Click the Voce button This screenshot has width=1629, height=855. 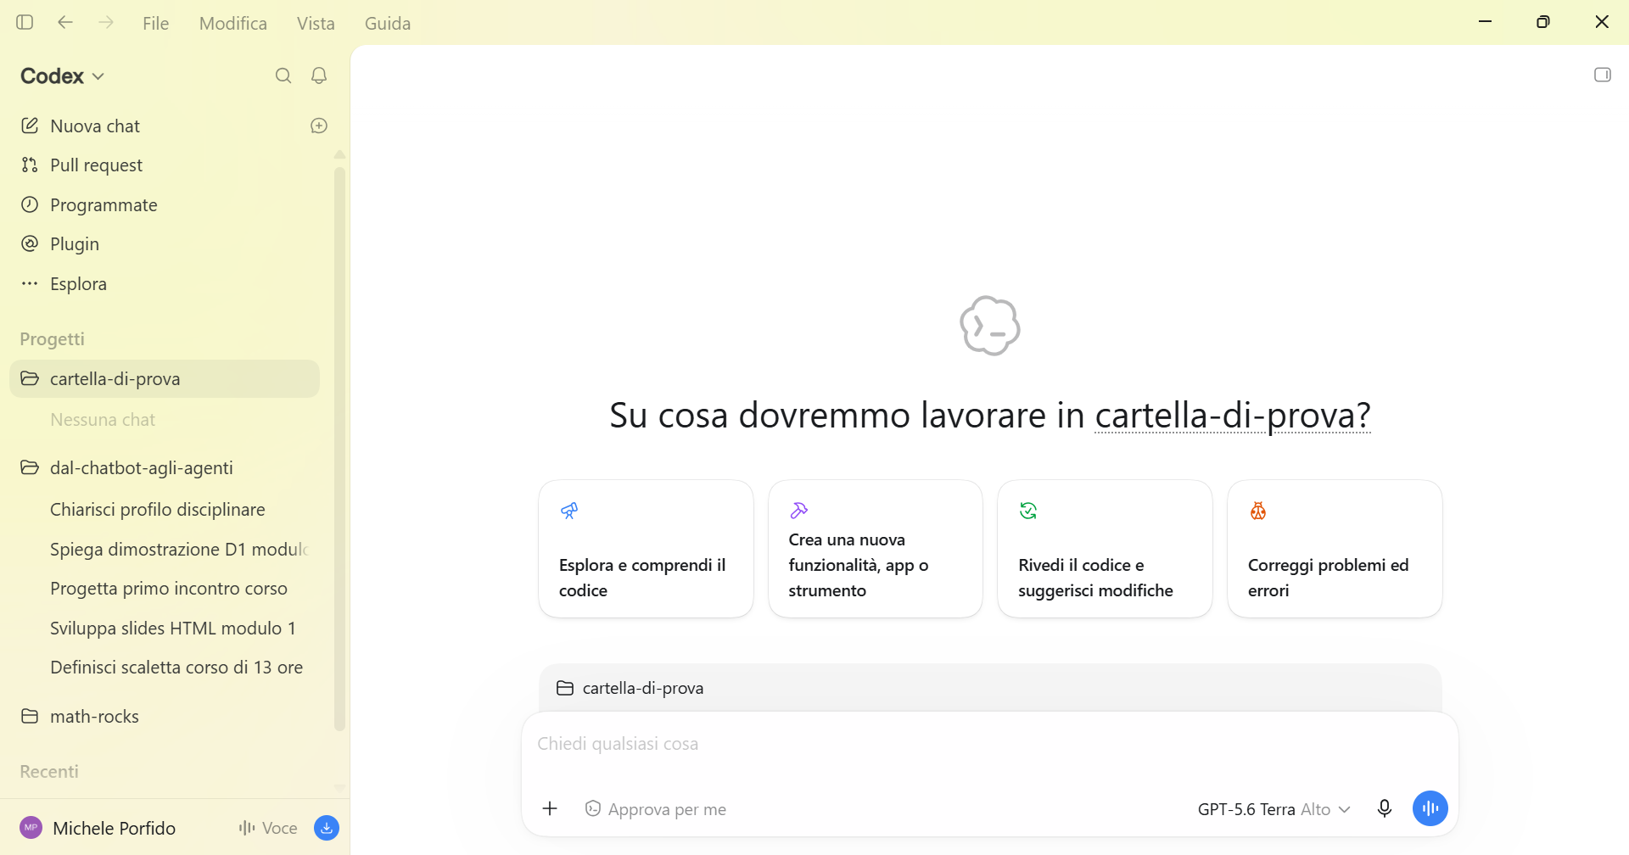point(268,828)
